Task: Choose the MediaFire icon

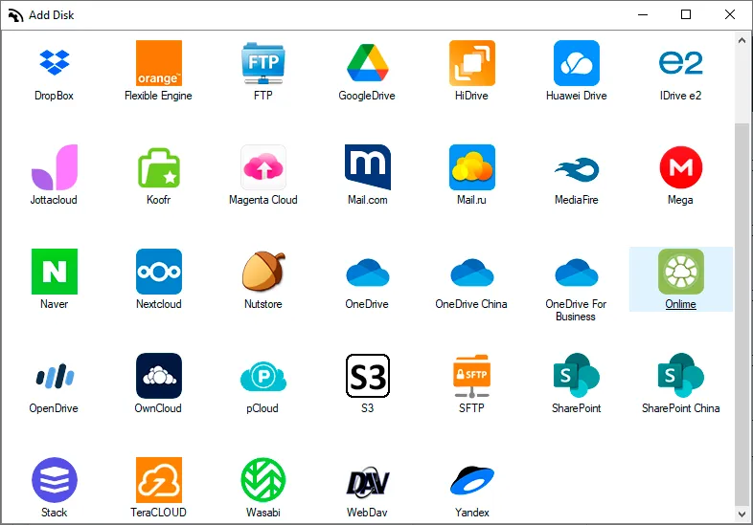Action: [577, 169]
